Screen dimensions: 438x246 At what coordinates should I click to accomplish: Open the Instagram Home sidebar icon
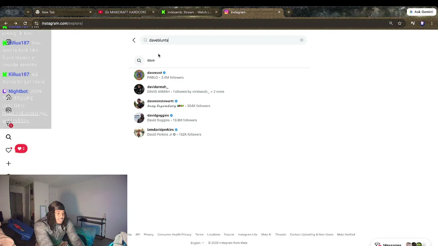click(9, 97)
